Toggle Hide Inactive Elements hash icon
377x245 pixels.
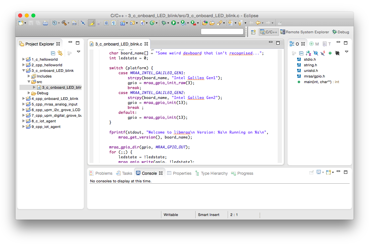[x=337, y=53]
